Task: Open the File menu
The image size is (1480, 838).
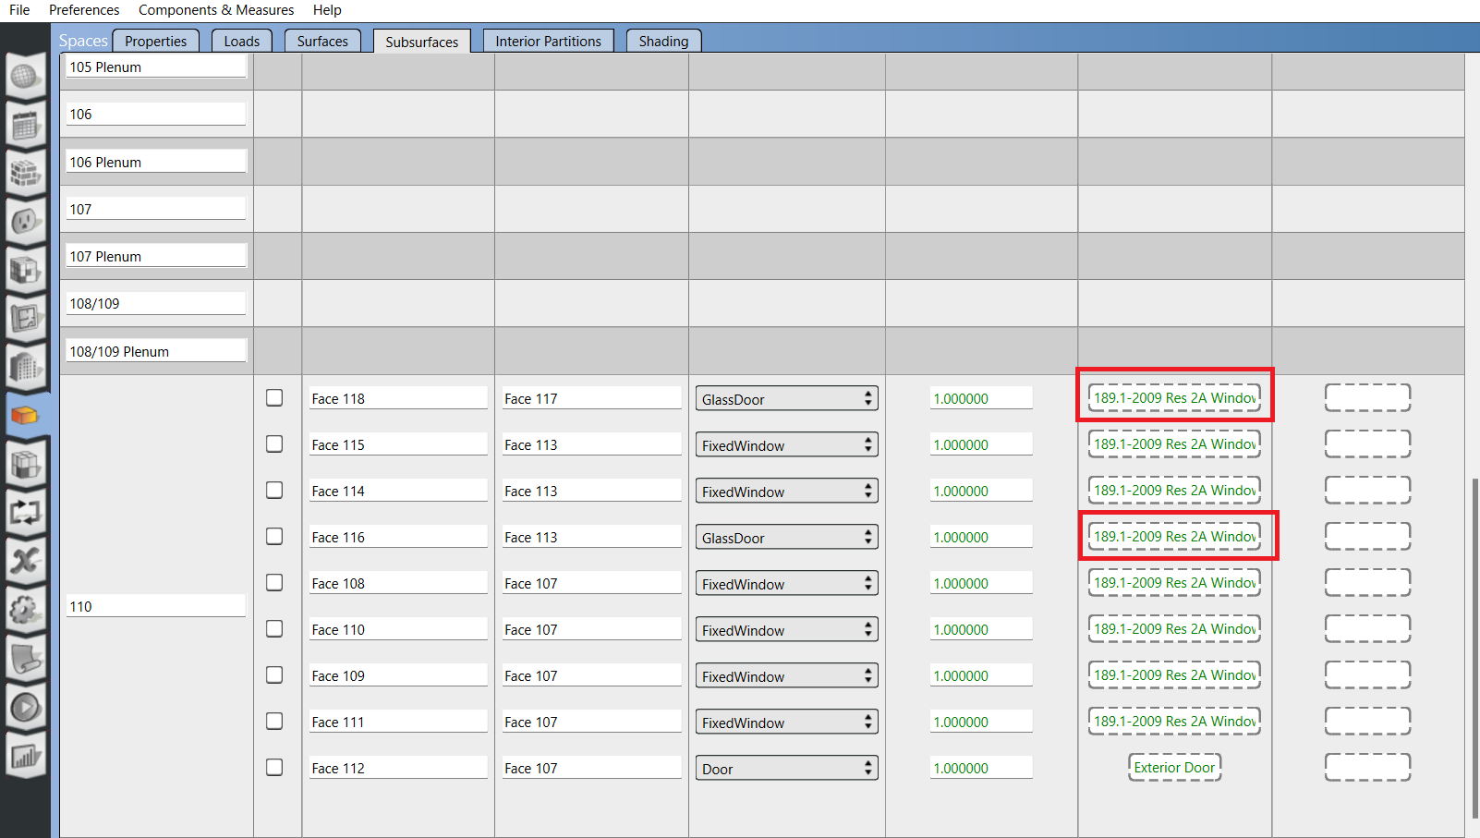Action: 19,10
